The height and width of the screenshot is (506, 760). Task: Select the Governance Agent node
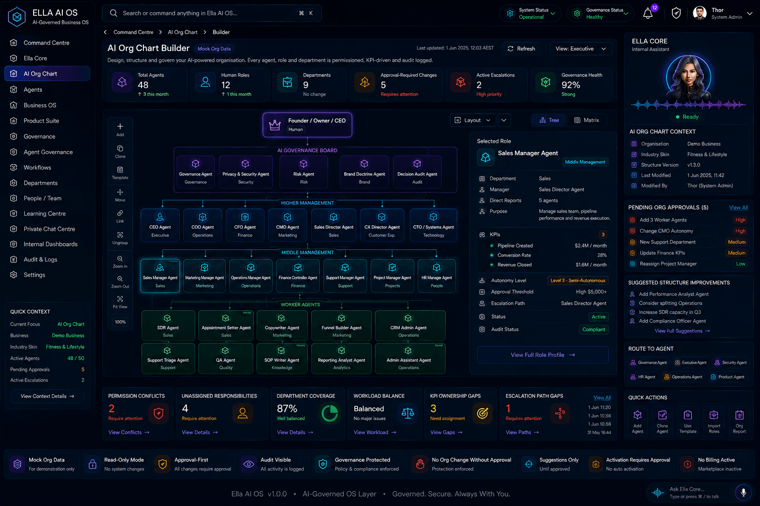click(195, 171)
